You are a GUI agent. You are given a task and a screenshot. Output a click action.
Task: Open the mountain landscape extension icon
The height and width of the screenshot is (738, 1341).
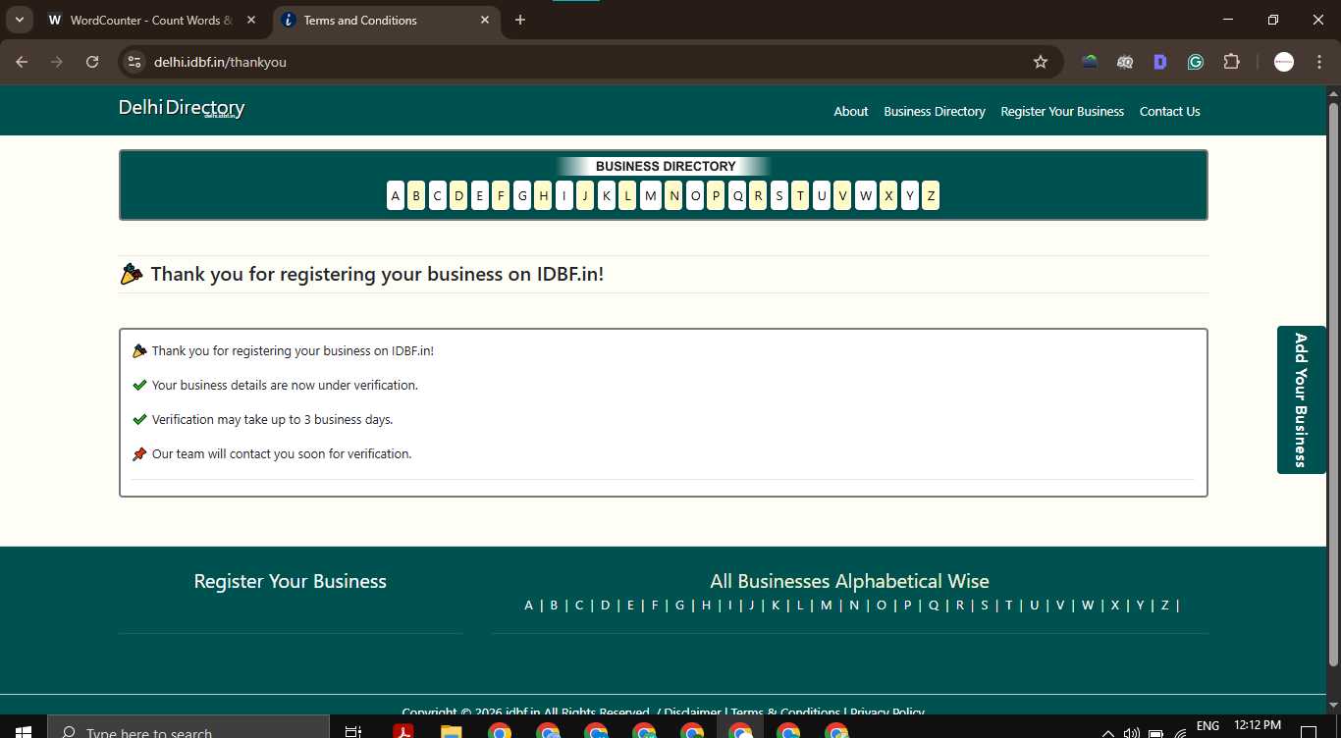click(1090, 62)
